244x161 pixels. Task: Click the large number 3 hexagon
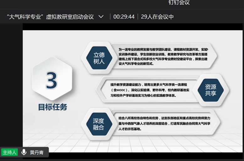pos(52,79)
